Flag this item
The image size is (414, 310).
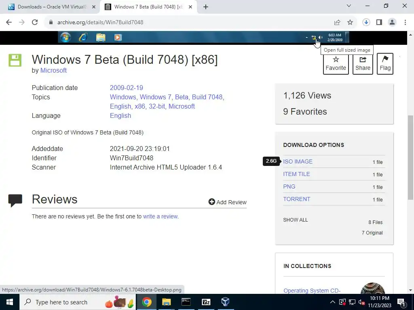click(x=385, y=64)
